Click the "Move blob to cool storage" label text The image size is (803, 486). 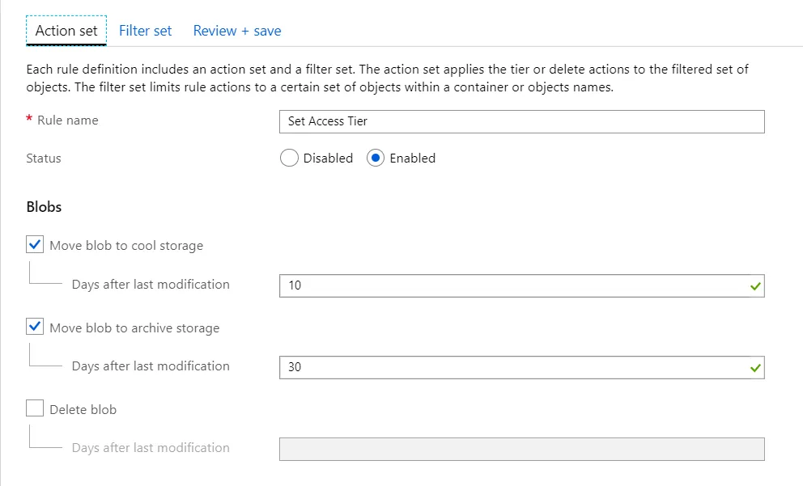coord(126,246)
